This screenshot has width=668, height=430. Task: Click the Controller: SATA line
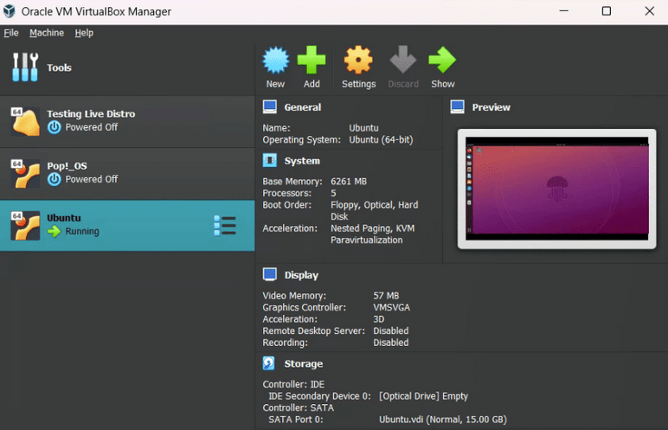[299, 408]
